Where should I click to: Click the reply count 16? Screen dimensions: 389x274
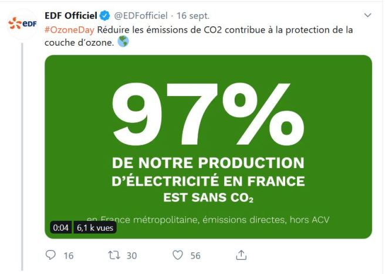pyautogui.click(x=68, y=255)
